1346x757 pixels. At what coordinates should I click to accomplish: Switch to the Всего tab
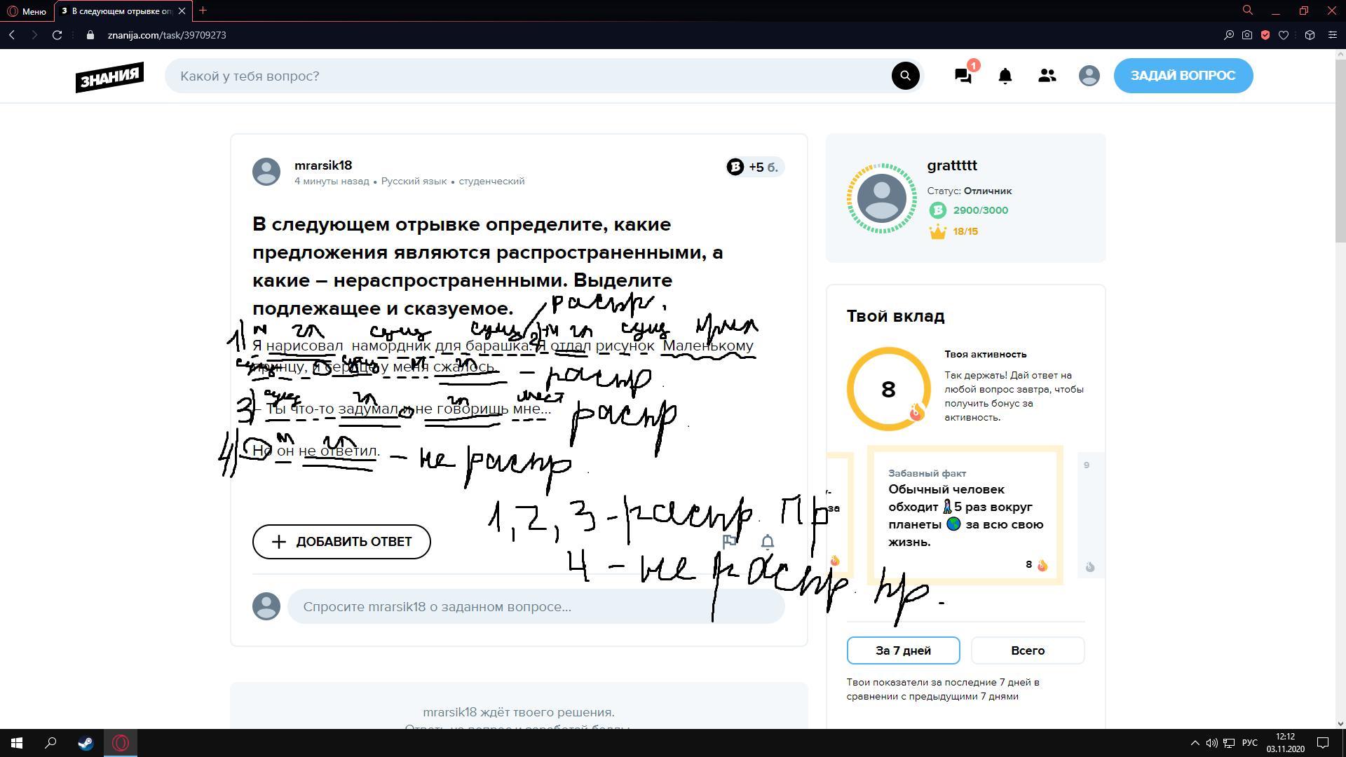[x=1027, y=650]
